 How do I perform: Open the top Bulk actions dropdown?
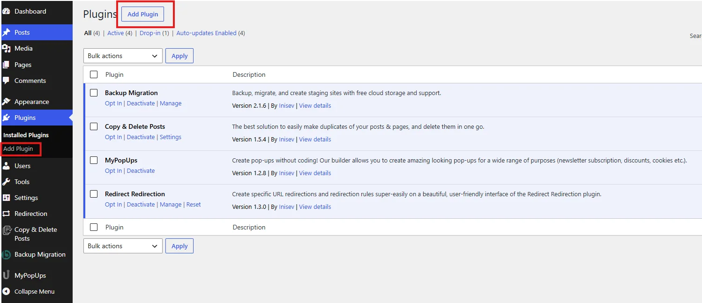click(123, 56)
